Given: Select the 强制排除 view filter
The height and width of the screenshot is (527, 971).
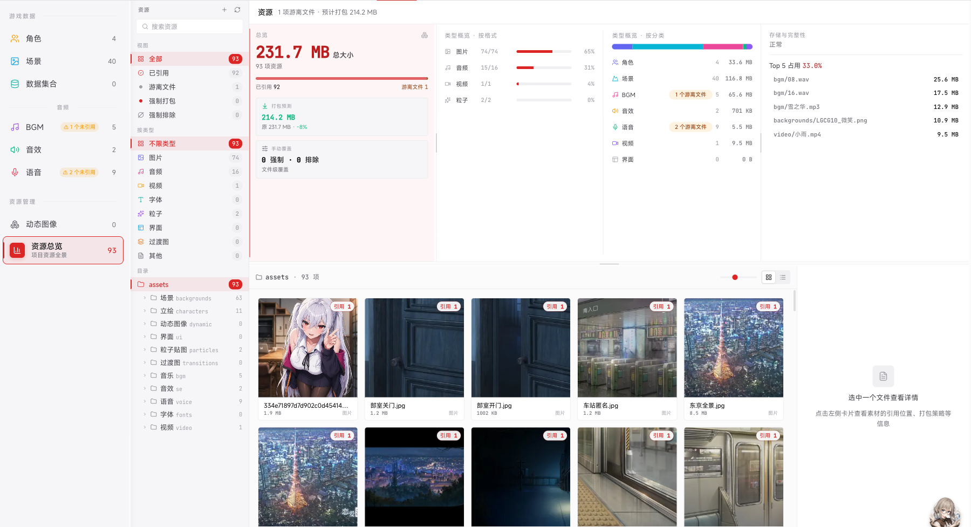Looking at the screenshot, I should pos(189,115).
